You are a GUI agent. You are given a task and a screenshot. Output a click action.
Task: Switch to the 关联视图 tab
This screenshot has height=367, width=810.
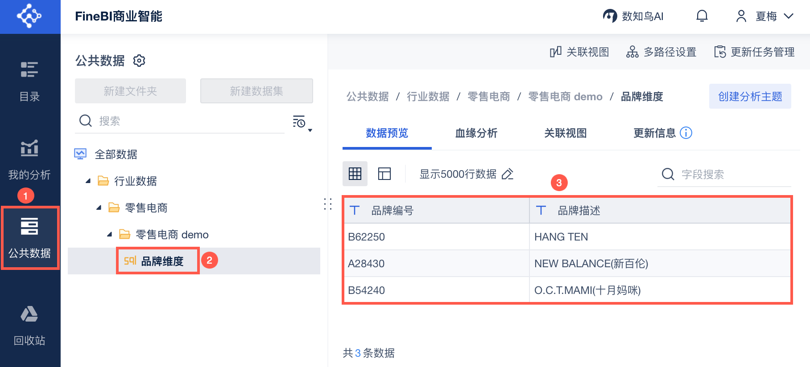565,133
